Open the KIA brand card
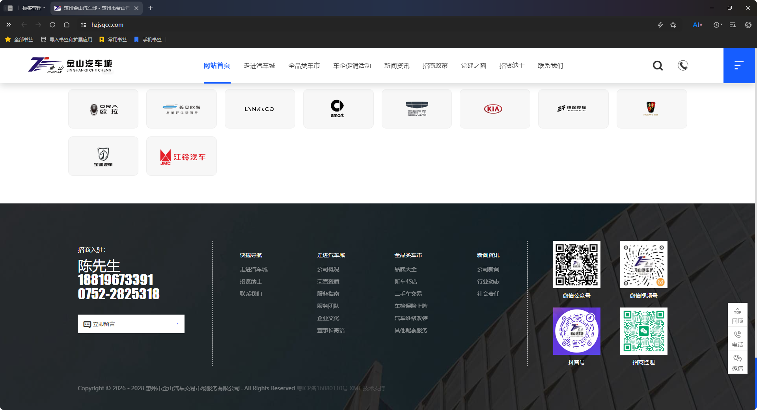The height and width of the screenshot is (410, 757). 495,109
